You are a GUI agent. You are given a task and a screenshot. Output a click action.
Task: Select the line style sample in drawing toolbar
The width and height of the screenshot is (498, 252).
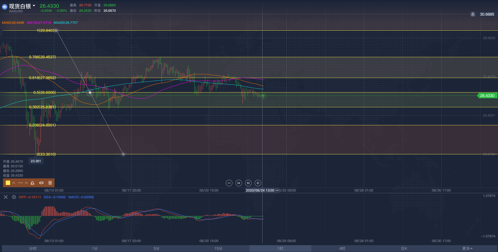point(21,183)
